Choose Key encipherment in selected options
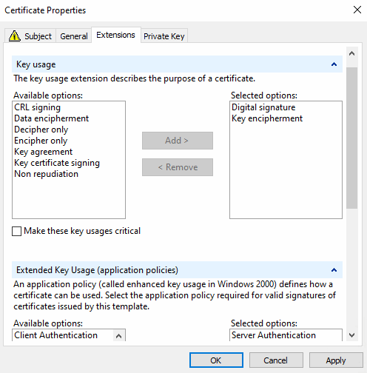 (x=267, y=118)
